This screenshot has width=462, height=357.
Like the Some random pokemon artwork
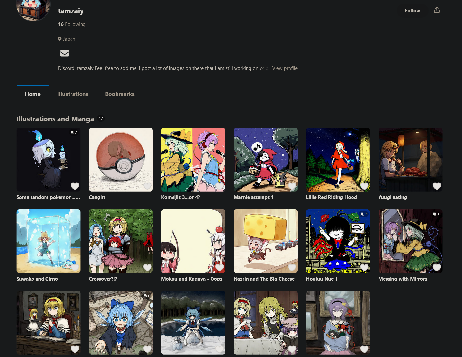pyautogui.click(x=75, y=186)
